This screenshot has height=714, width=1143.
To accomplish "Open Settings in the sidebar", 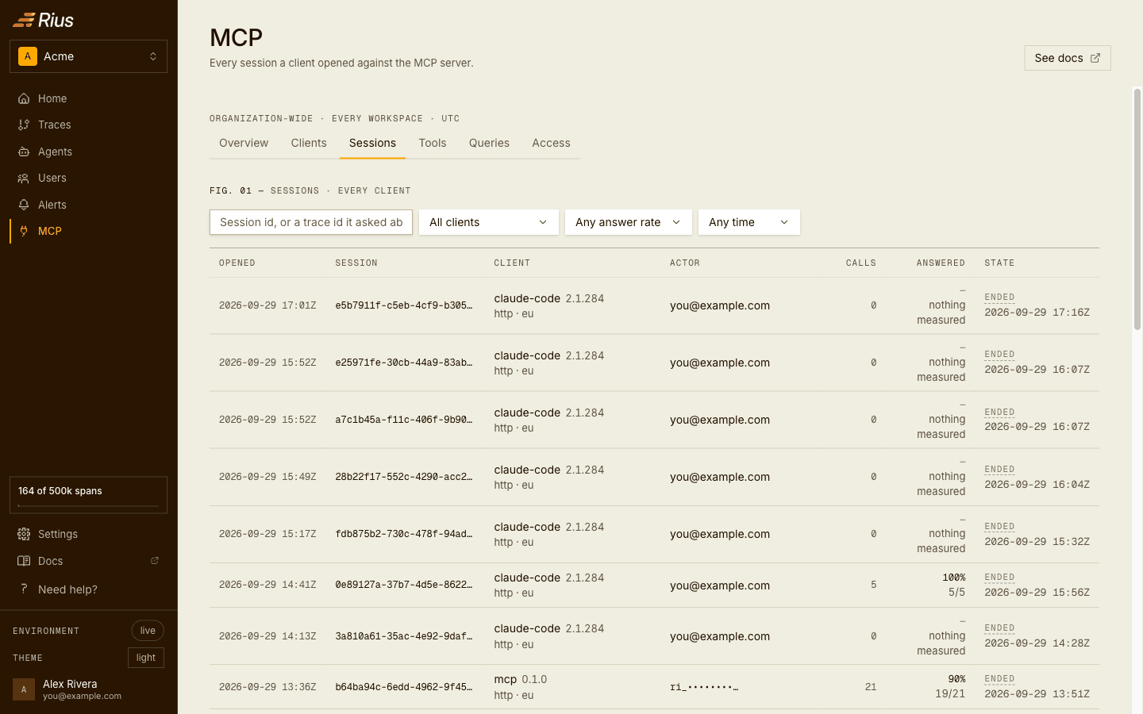I will click(x=88, y=534).
